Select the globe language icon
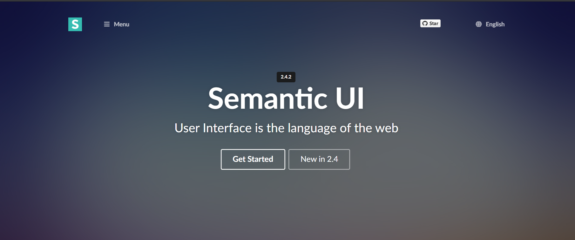This screenshot has height=240, width=575. click(x=479, y=24)
